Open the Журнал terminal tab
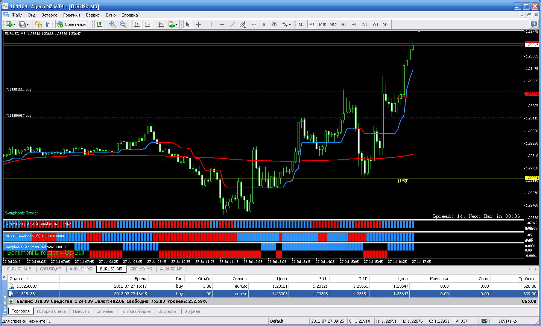This screenshot has height=326, width=541. (192, 311)
